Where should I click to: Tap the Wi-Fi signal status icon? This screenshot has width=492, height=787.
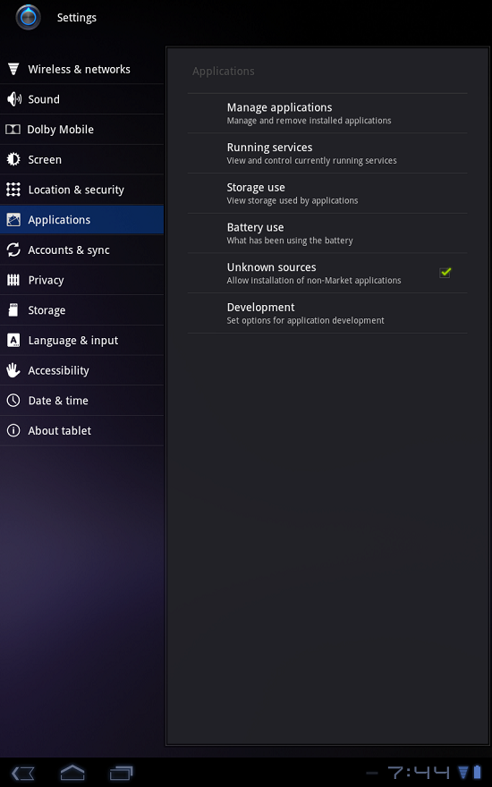(x=463, y=773)
